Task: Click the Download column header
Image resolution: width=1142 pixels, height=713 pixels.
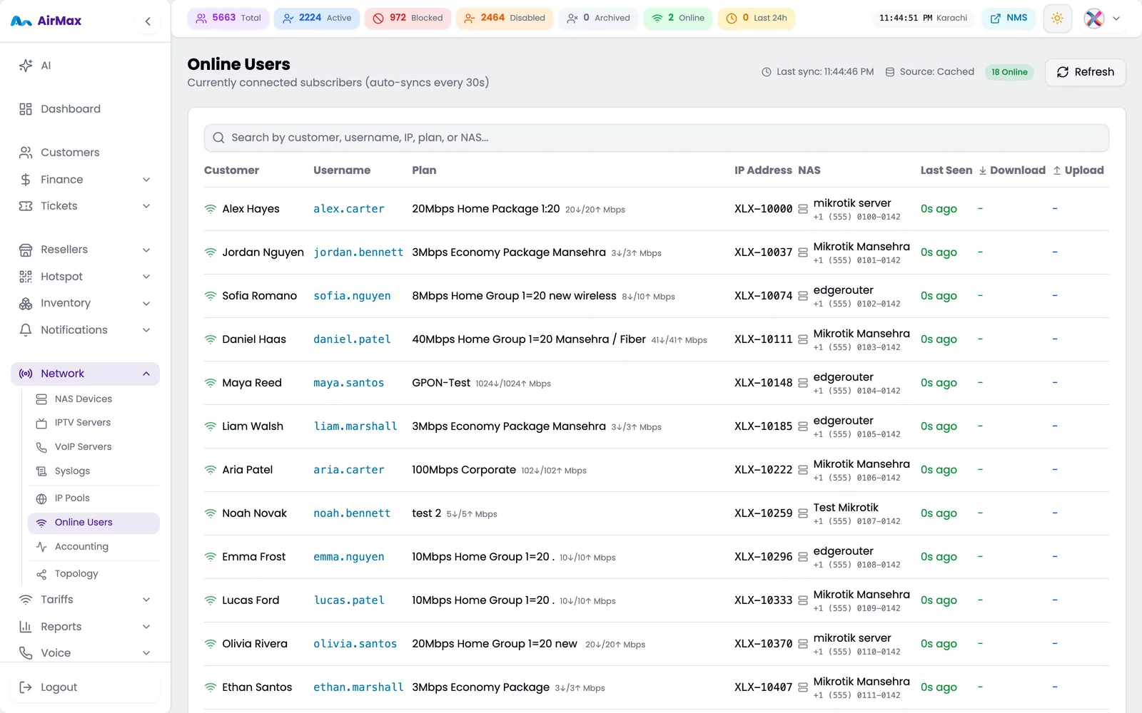Action: coord(1011,170)
